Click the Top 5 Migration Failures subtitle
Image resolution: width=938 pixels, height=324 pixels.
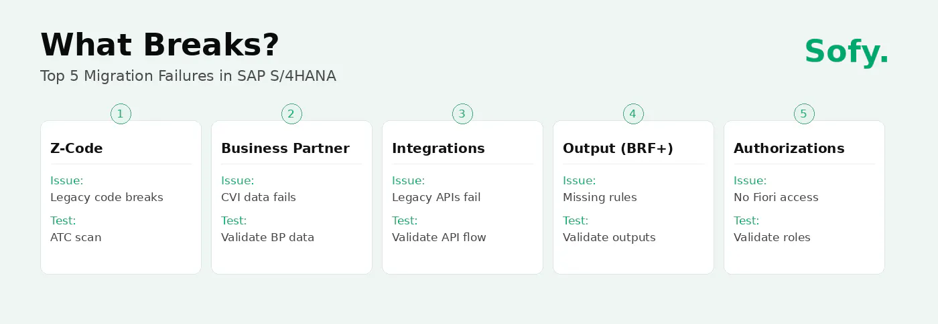tap(188, 76)
